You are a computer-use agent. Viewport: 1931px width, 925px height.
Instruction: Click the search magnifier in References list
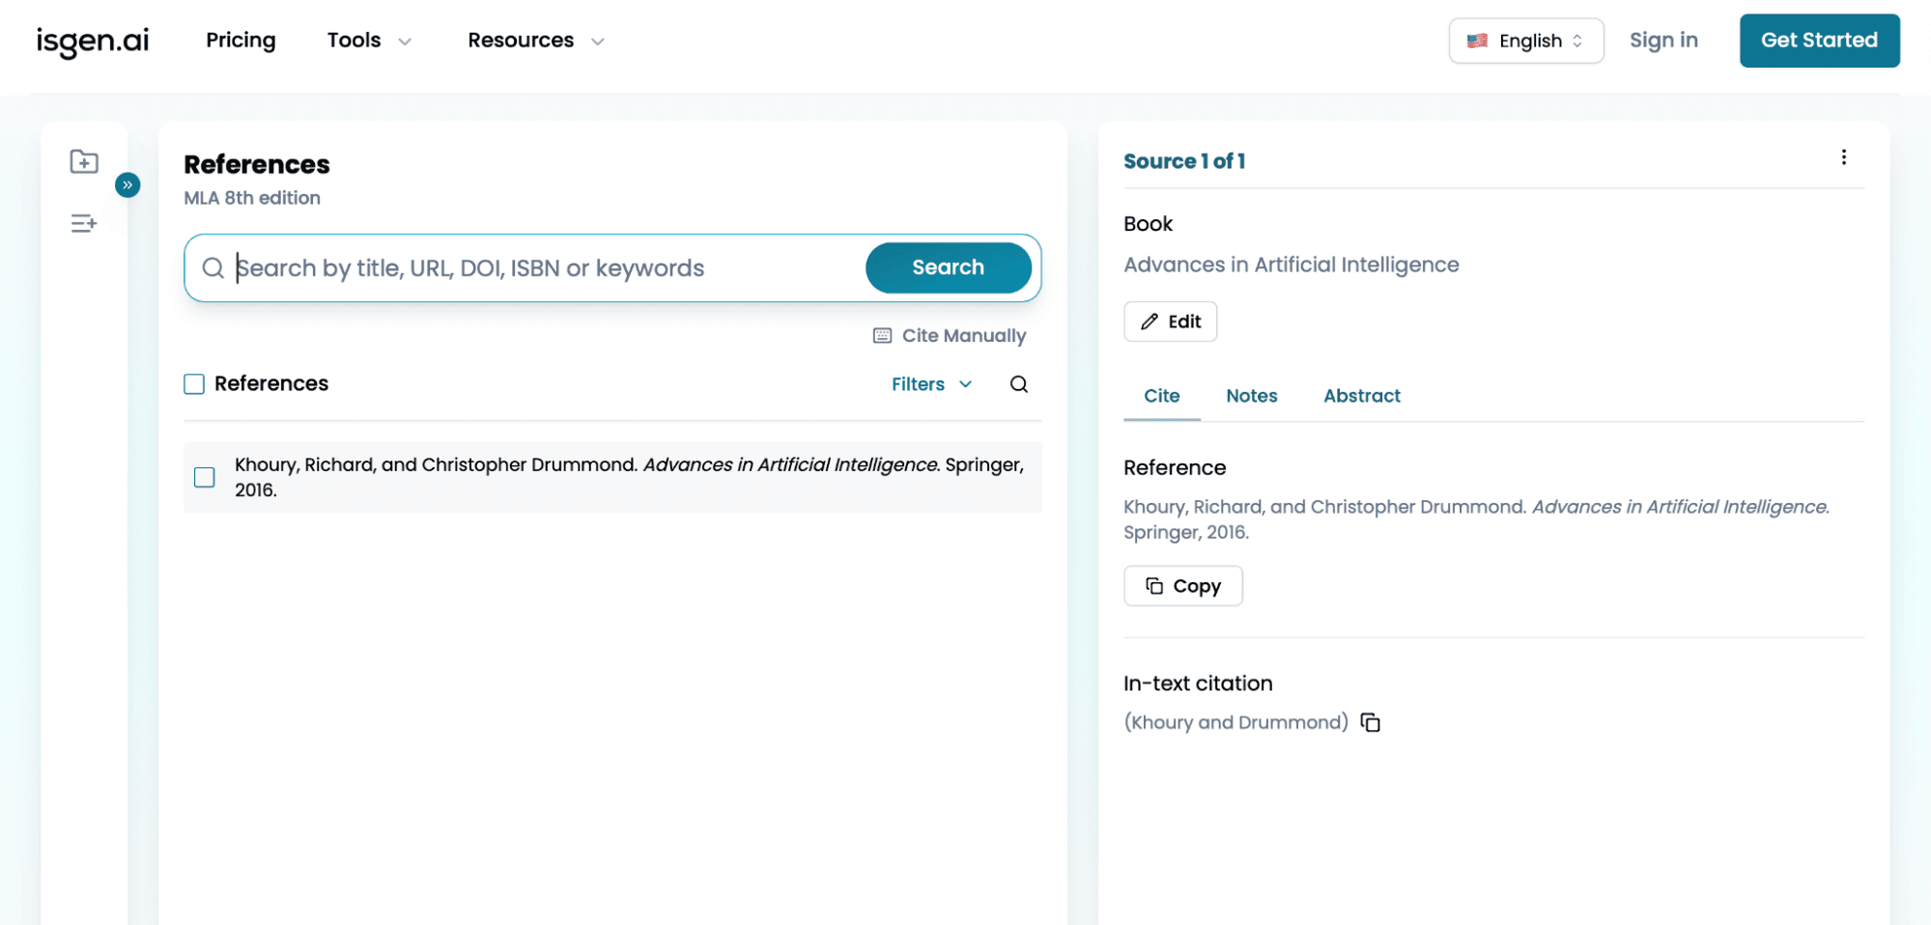pos(1019,383)
